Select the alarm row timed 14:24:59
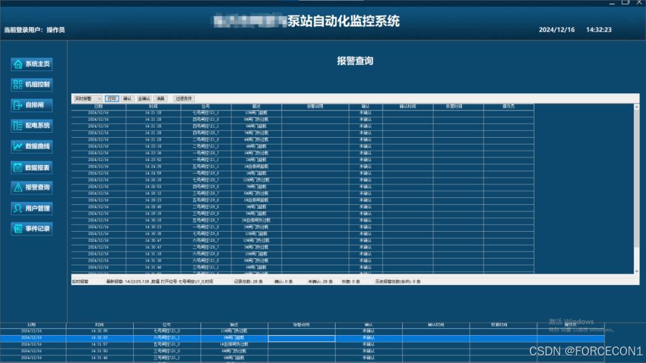 (303, 173)
